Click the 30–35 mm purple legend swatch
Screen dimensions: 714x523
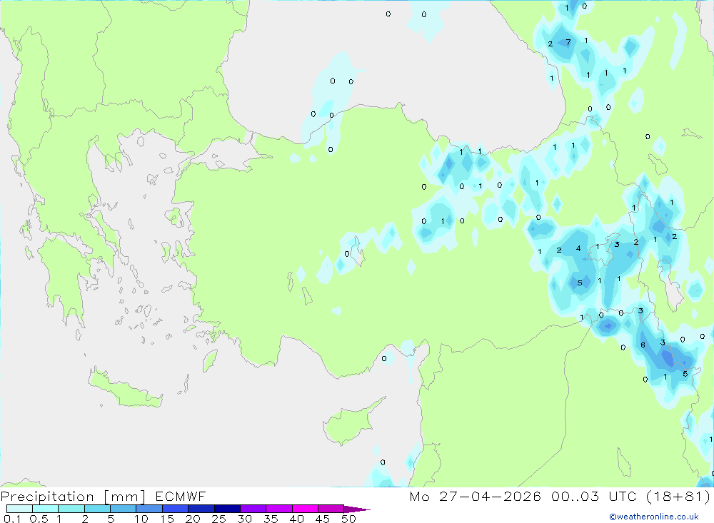click(x=253, y=509)
